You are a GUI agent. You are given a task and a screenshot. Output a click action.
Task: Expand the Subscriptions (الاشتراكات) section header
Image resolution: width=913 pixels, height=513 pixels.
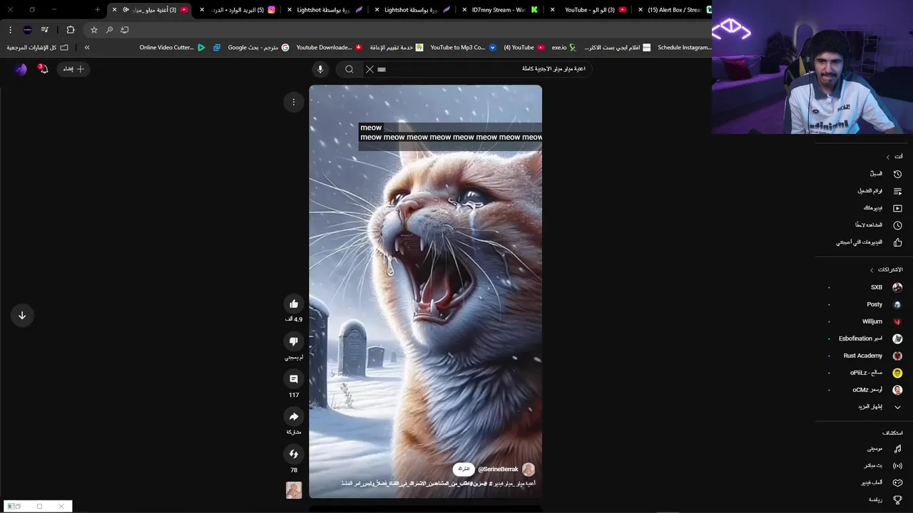point(887,270)
